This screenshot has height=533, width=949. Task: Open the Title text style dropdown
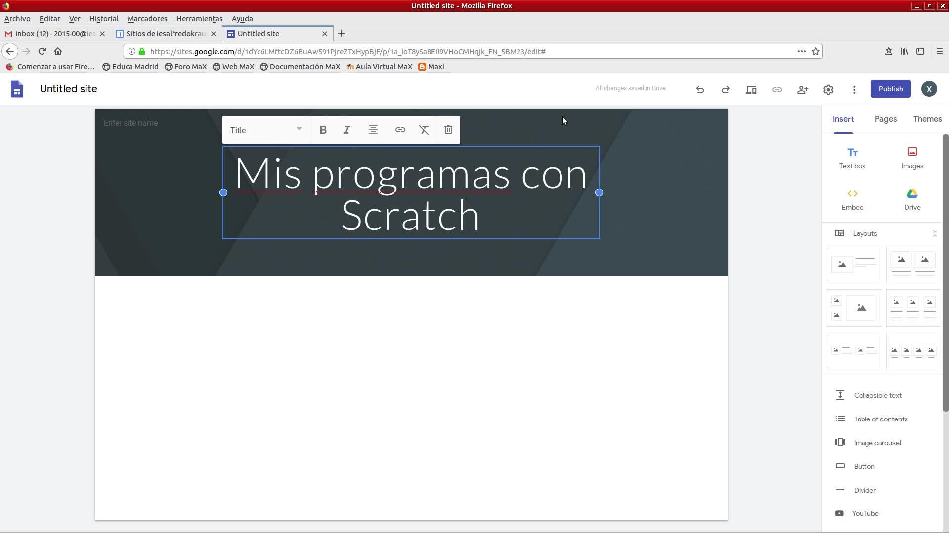266,130
